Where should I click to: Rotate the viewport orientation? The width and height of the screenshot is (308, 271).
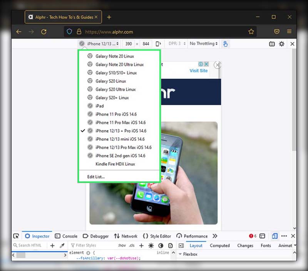click(x=158, y=44)
